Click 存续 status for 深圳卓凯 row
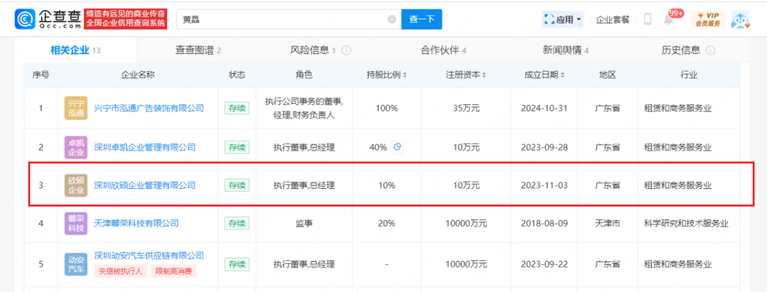The width and height of the screenshot is (767, 292). [x=236, y=147]
